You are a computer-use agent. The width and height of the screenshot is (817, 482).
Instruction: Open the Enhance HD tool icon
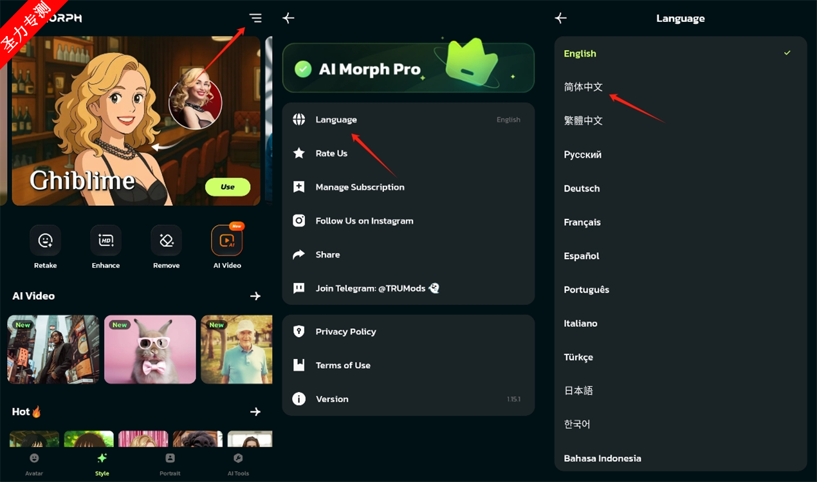106,241
